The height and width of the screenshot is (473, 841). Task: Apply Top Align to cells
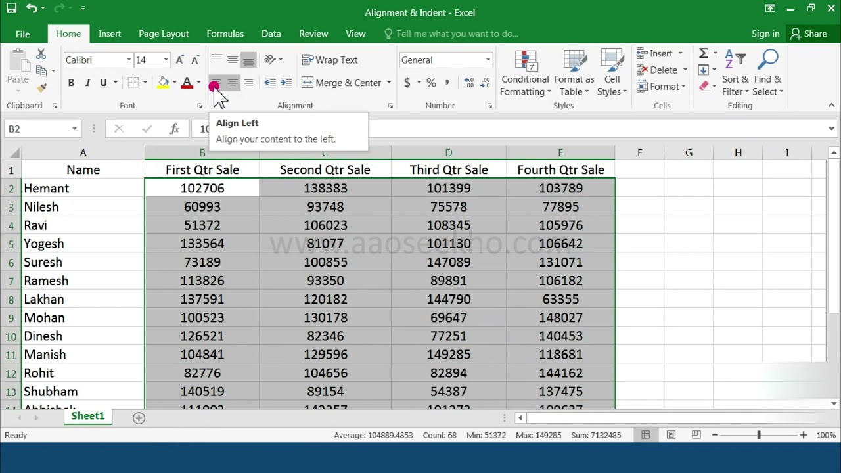[216, 60]
